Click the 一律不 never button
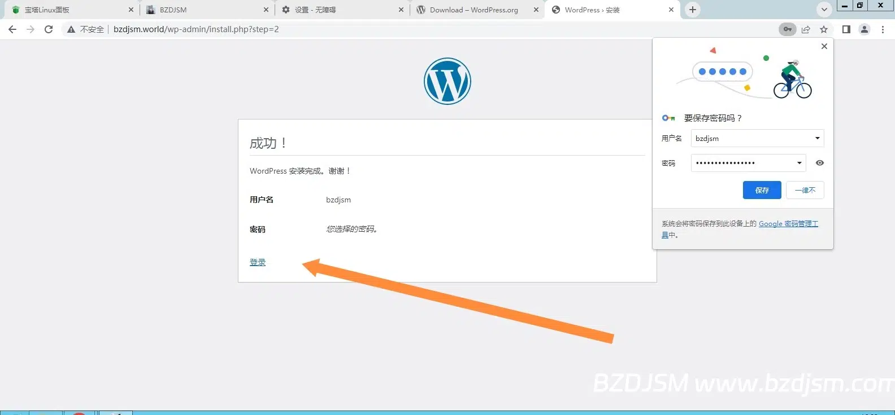The height and width of the screenshot is (415, 895). [x=805, y=190]
